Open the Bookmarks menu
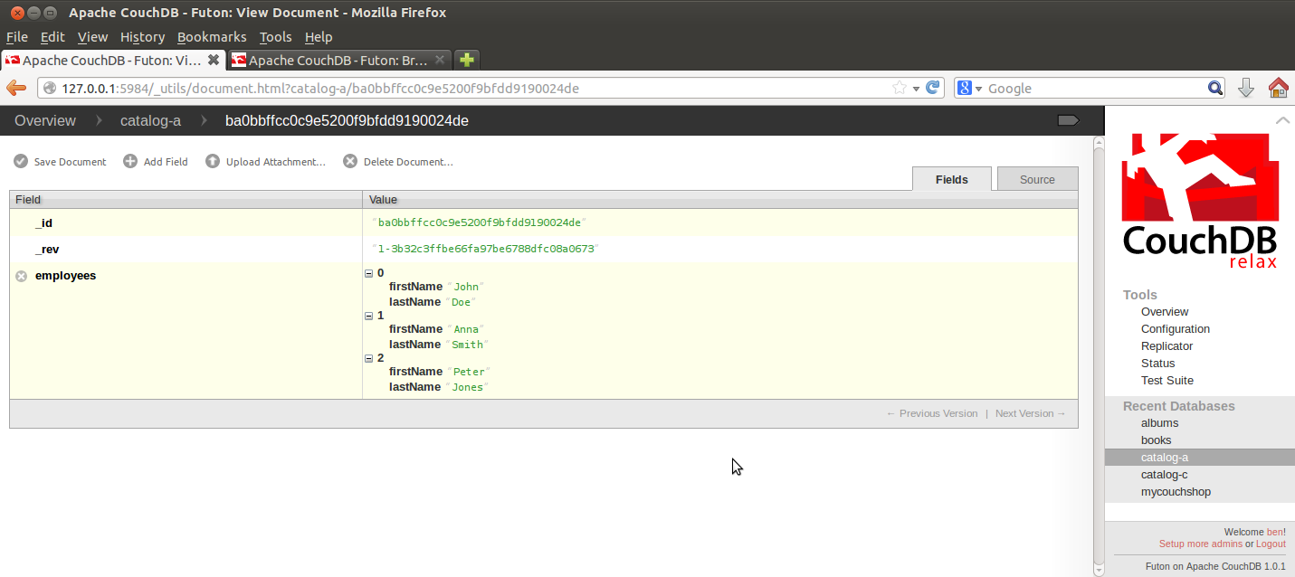Viewport: 1295px width, 577px height. click(x=212, y=37)
